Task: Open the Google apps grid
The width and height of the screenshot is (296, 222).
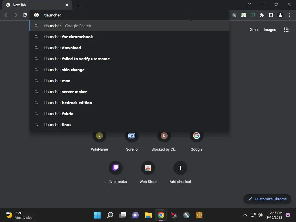Action: click(x=286, y=30)
